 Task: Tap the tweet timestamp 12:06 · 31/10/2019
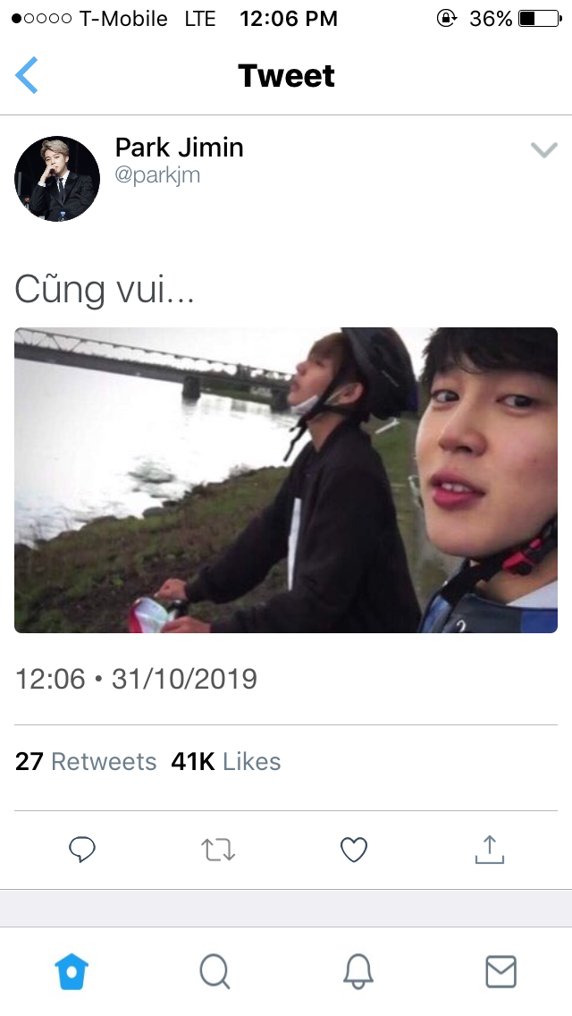[136, 679]
